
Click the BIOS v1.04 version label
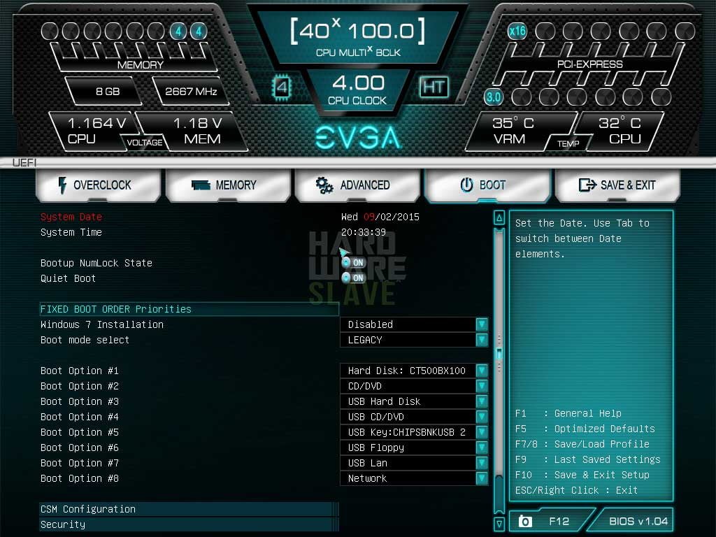tap(638, 521)
